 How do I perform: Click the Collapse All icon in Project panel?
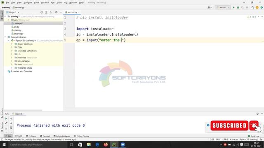coord(51,12)
